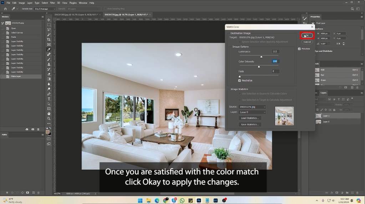The height and width of the screenshot is (204, 365).
Task: Open Photoshop from the Windows taskbar
Action: 199,200
